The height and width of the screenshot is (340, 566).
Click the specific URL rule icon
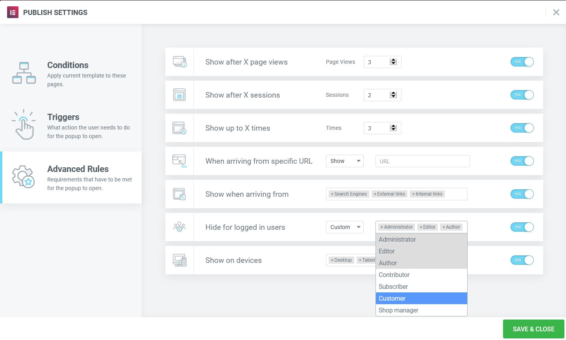click(179, 161)
